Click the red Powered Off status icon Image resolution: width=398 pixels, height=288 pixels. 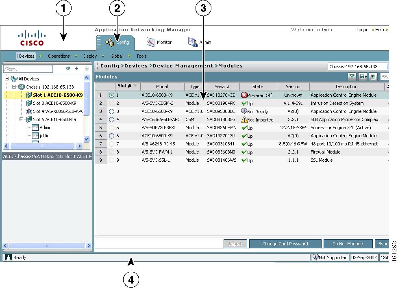(244, 95)
